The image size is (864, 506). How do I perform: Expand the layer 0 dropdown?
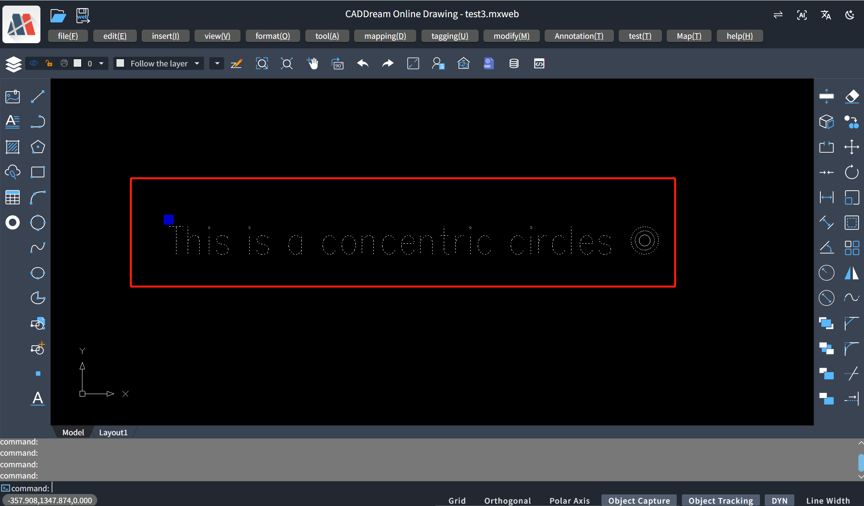(101, 63)
